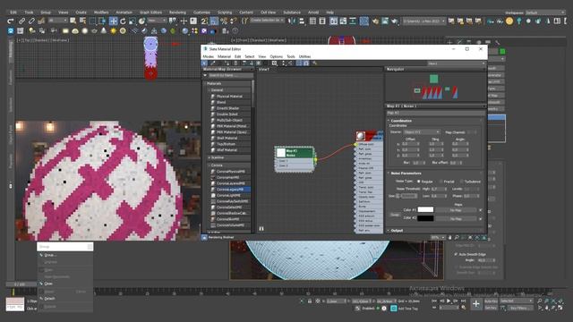573x322 pixels.
Task: Open the selection filter dropdown
Action: click(58, 21)
